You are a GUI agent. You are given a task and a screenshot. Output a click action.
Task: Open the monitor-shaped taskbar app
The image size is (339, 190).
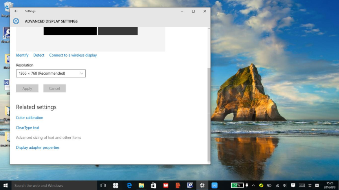tap(190, 185)
